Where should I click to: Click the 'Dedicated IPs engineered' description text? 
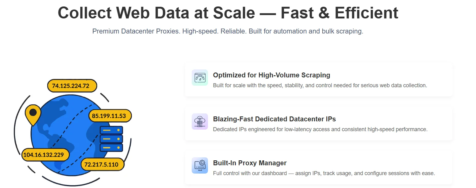[320, 129]
